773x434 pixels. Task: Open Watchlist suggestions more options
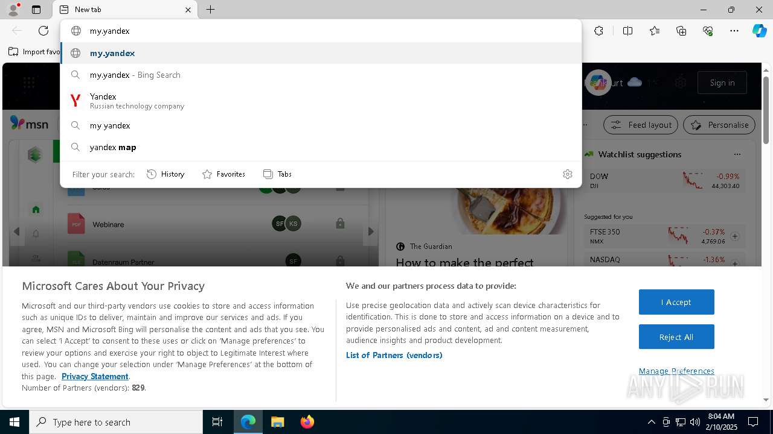737,154
